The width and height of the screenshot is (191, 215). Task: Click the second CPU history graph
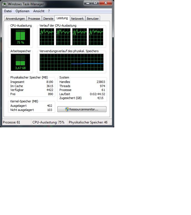(63, 37)
